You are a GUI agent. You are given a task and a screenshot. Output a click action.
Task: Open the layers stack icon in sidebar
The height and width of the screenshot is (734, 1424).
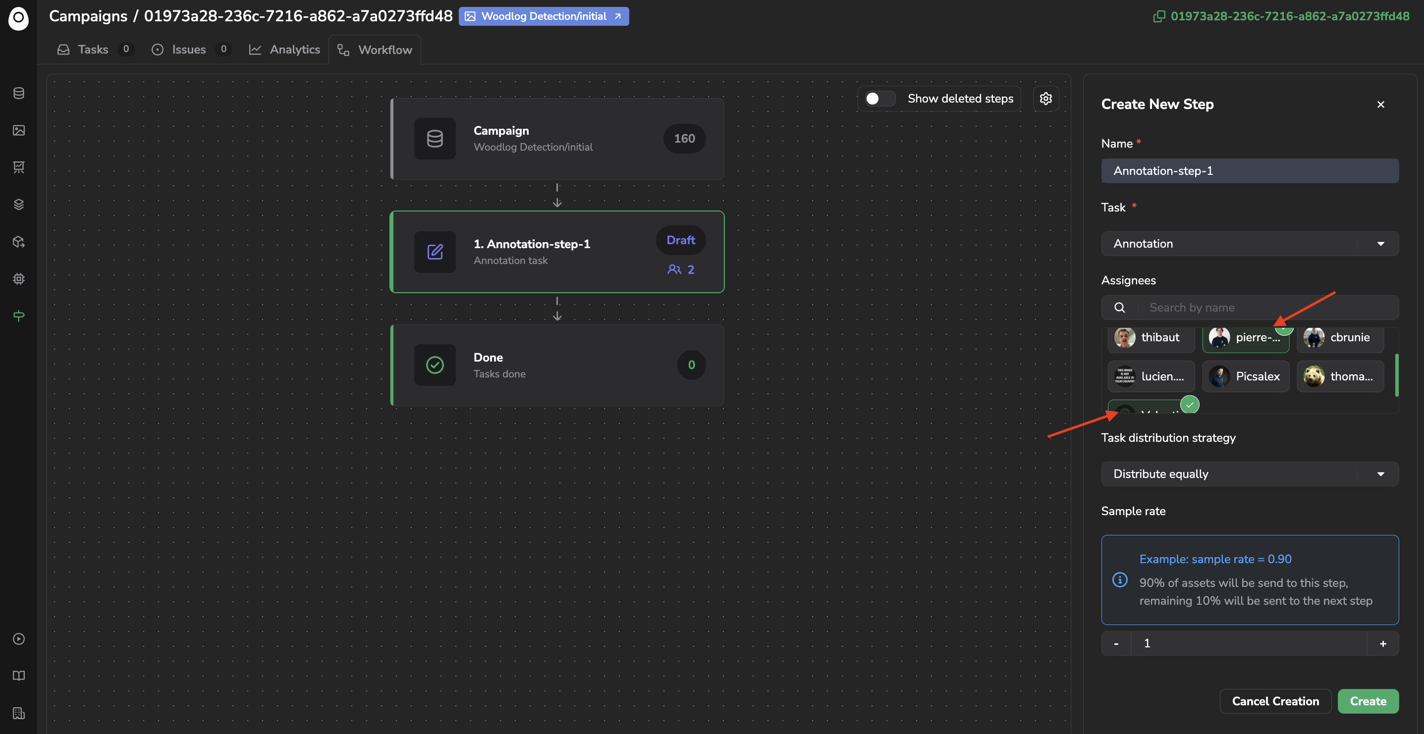click(x=19, y=205)
